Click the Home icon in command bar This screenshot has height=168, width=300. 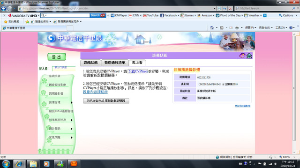click(x=212, y=28)
